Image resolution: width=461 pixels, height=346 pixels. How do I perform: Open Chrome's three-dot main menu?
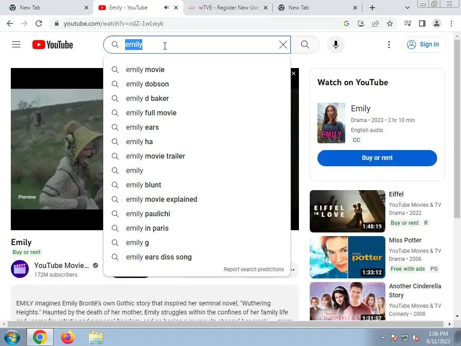451,23
